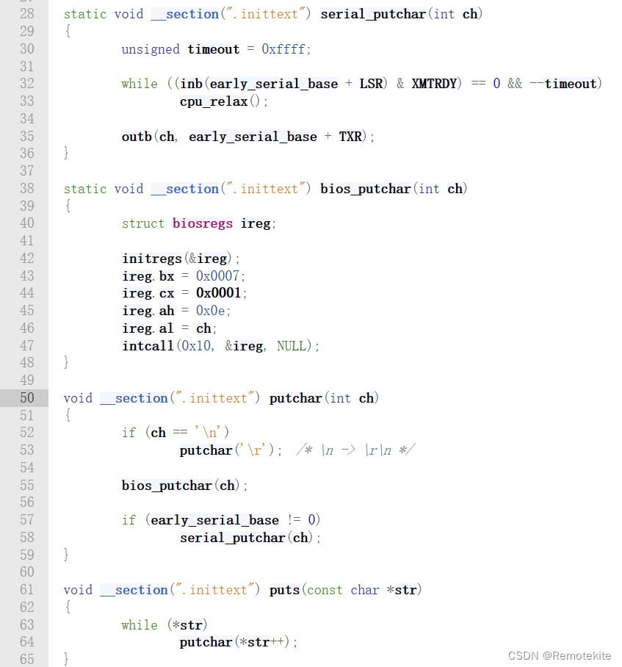Click early_serial_base on line 57
Screen dimensions: 622x667
tap(214, 520)
